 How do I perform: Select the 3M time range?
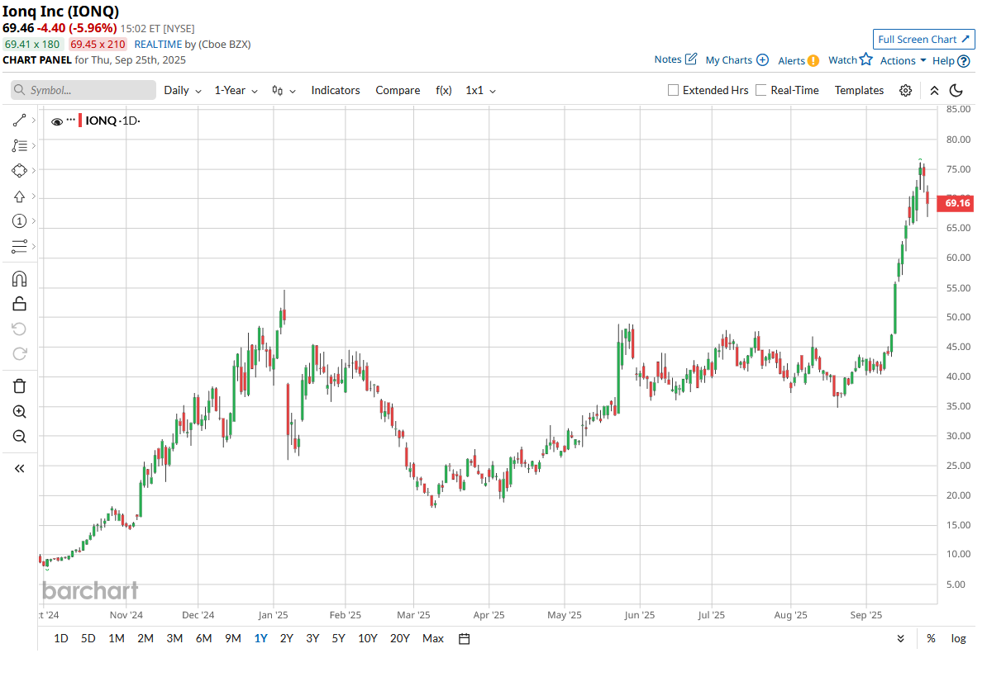[174, 639]
